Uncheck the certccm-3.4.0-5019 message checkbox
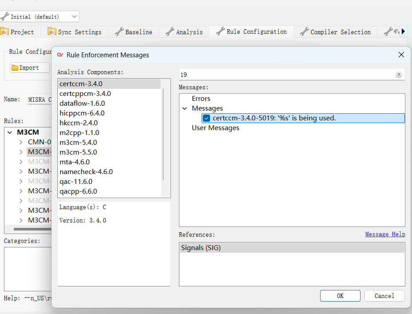The width and height of the screenshot is (412, 314). (206, 118)
